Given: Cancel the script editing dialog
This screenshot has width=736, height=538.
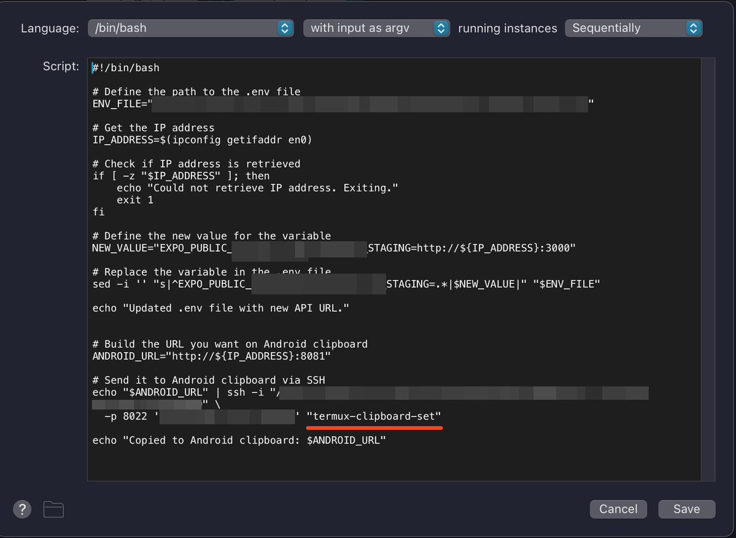Looking at the screenshot, I should point(618,509).
